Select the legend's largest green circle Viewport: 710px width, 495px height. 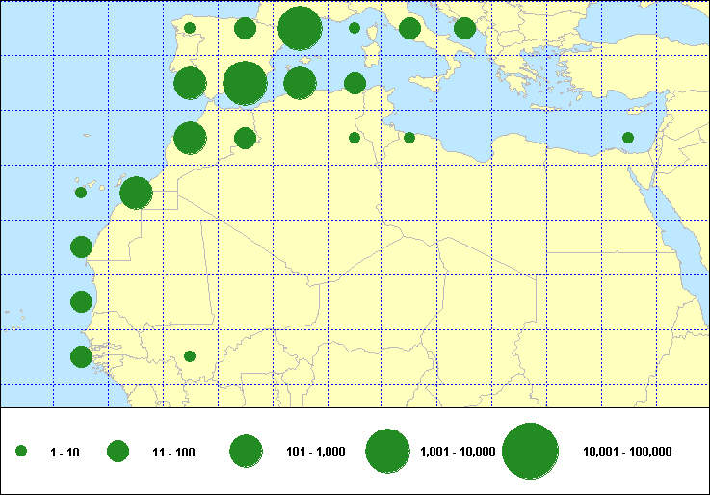tap(531, 451)
